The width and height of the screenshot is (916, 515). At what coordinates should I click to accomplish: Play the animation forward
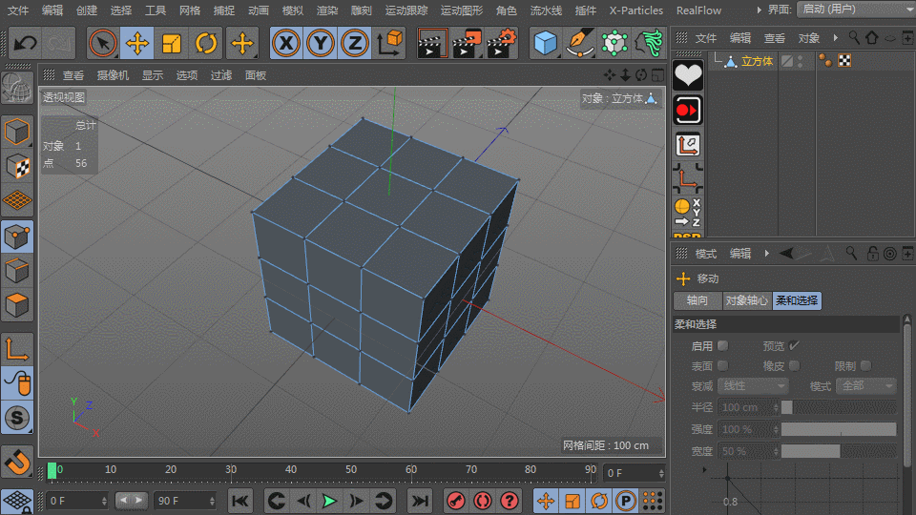point(329,501)
